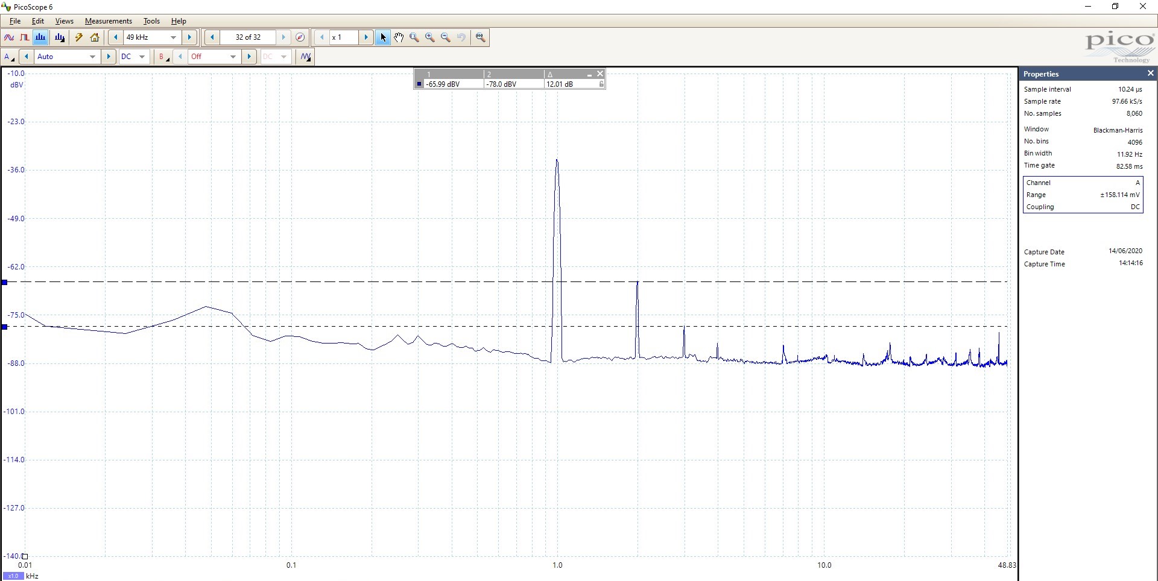Minimize the PicoScope 6 window
The height and width of the screenshot is (581, 1158).
(x=1088, y=7)
